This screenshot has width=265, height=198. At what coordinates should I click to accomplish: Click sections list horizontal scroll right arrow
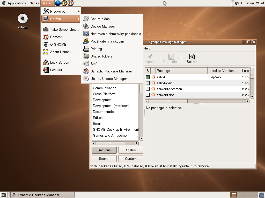point(137,143)
